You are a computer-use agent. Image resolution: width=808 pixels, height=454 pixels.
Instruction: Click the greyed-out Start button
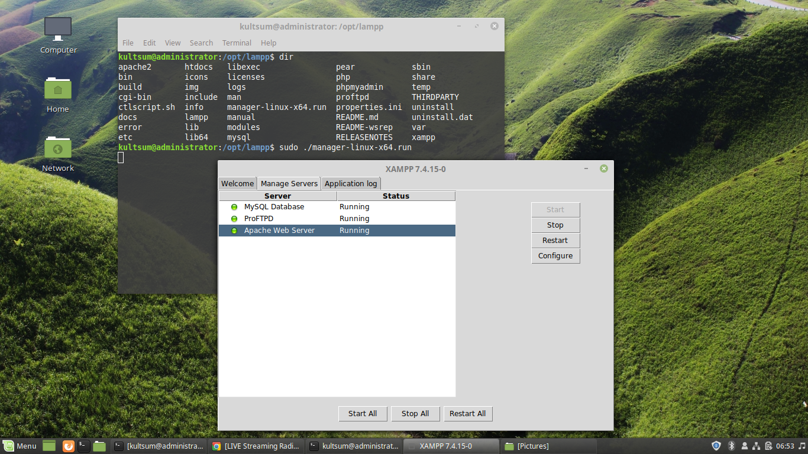coord(555,209)
